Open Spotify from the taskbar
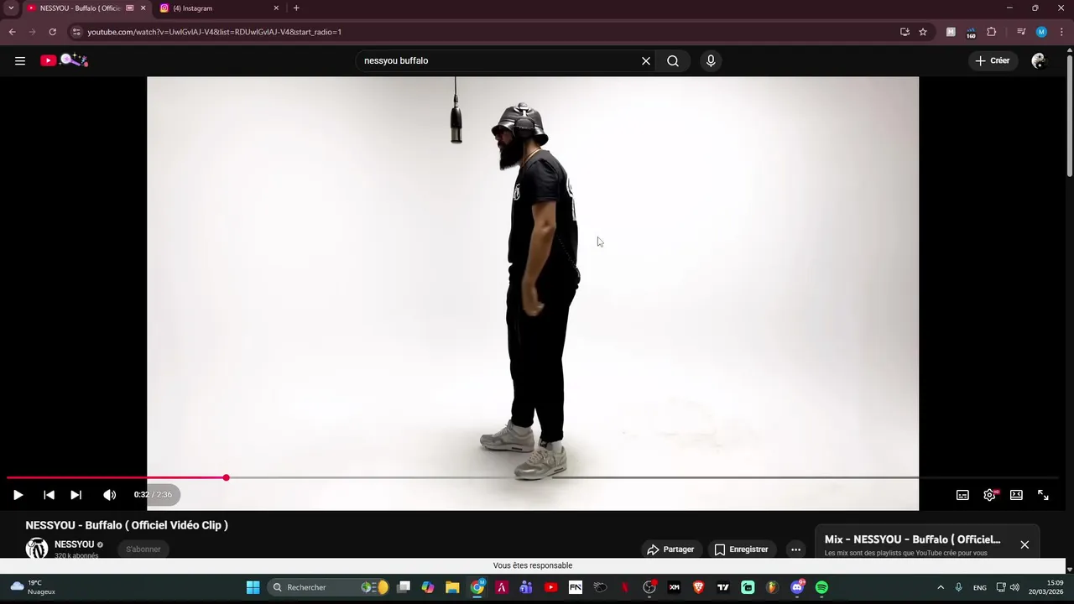This screenshot has width=1074, height=604. 821,587
